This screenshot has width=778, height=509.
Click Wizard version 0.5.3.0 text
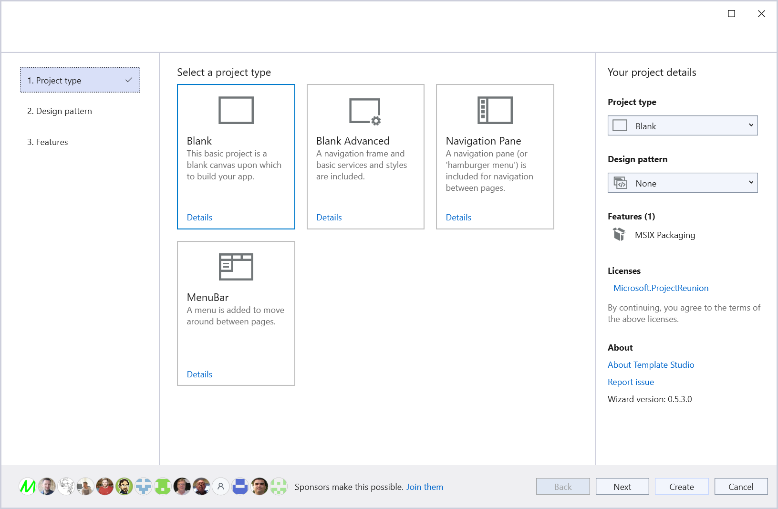[650, 399]
